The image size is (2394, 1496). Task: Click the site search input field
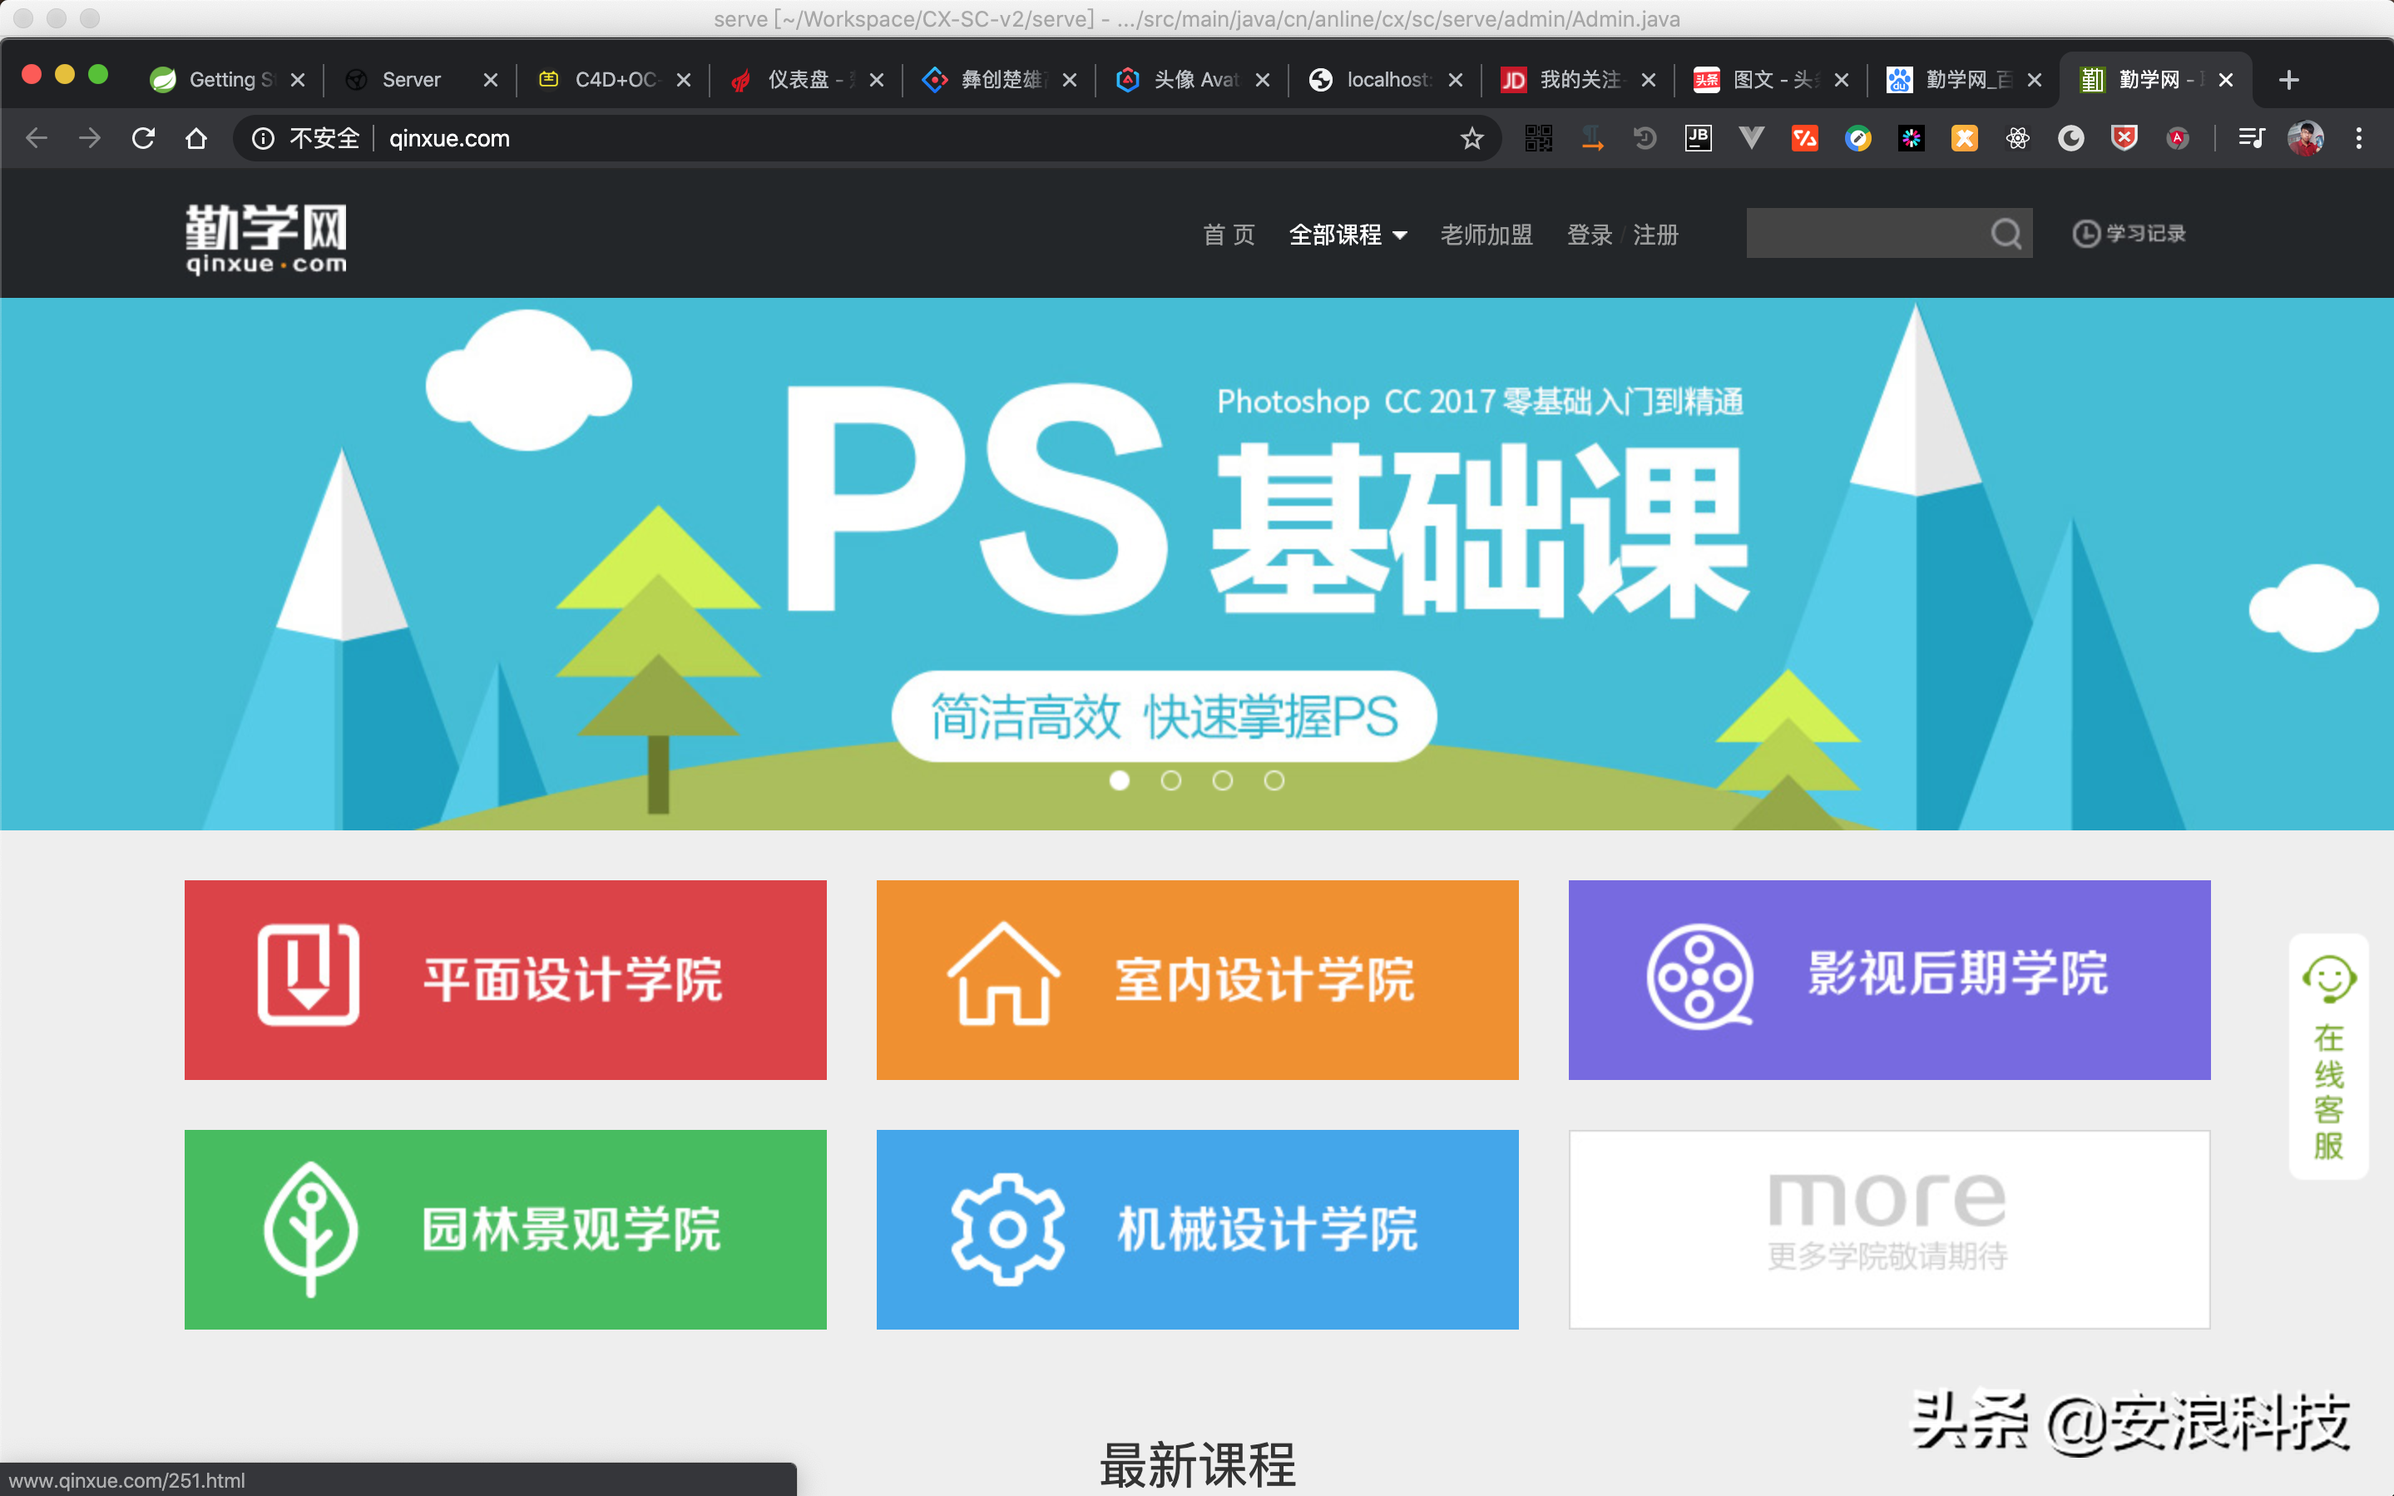point(1864,235)
